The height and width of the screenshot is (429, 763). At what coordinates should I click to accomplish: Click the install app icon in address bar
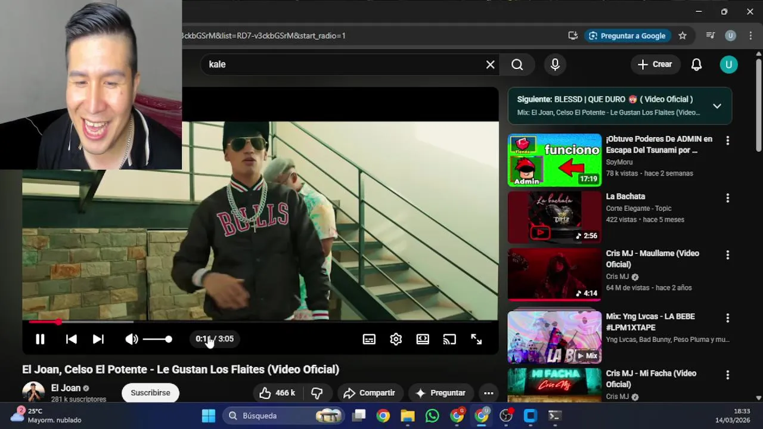tap(573, 36)
